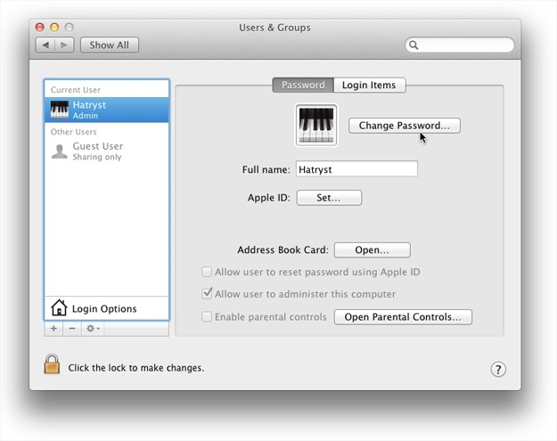
Task: Toggle Allow user to reset password using Apple ID
Action: [207, 272]
